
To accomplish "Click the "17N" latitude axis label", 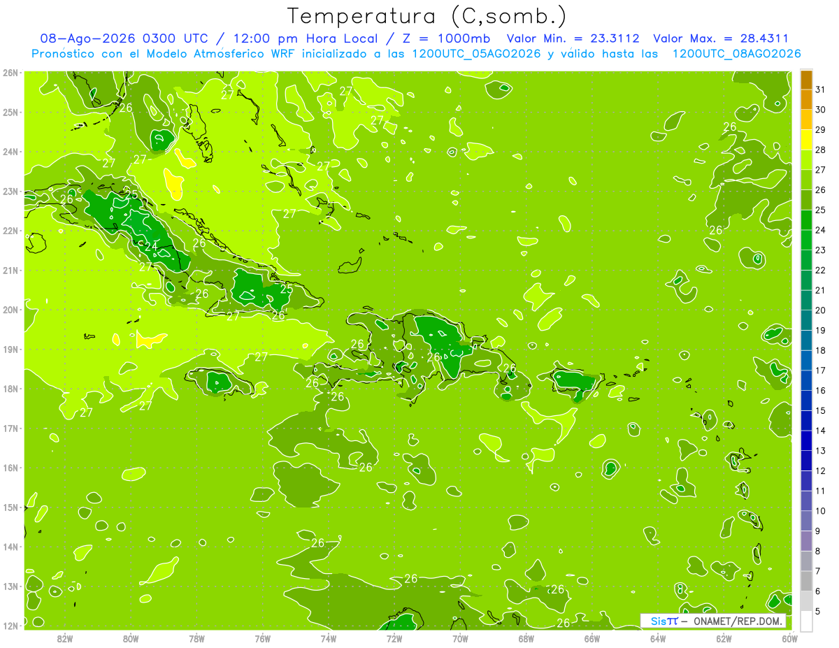I will [10, 429].
